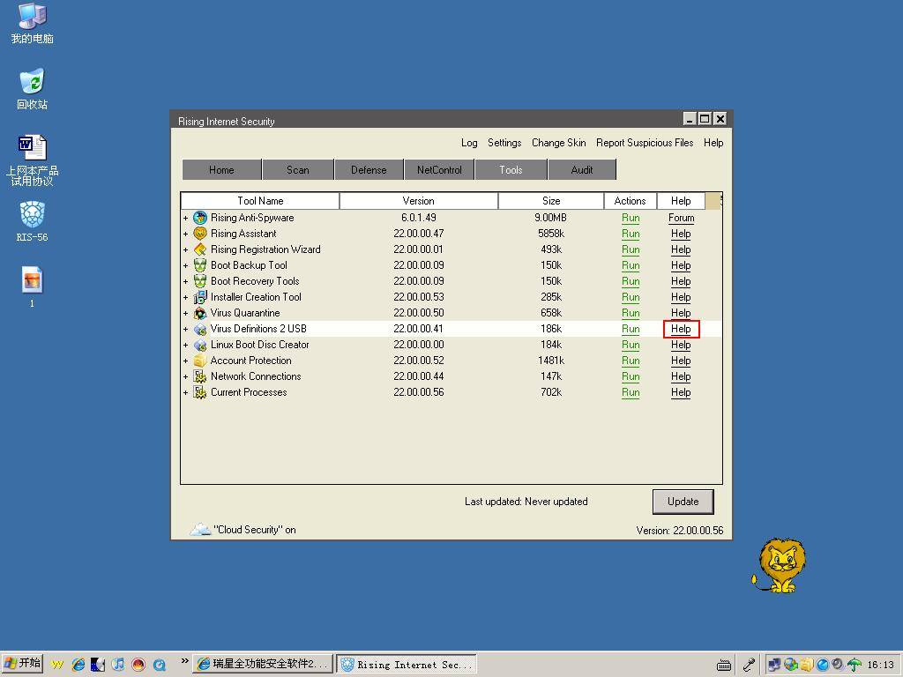Run Network Connections tool
Screen dimensions: 903x677
(631, 376)
